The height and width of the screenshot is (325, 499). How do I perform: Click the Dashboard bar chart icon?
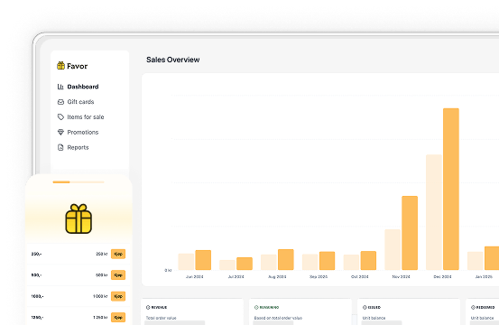pyautogui.click(x=60, y=87)
